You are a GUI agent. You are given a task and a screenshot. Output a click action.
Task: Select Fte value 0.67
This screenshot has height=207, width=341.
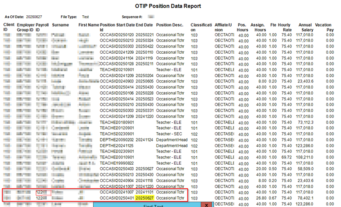click(x=273, y=198)
